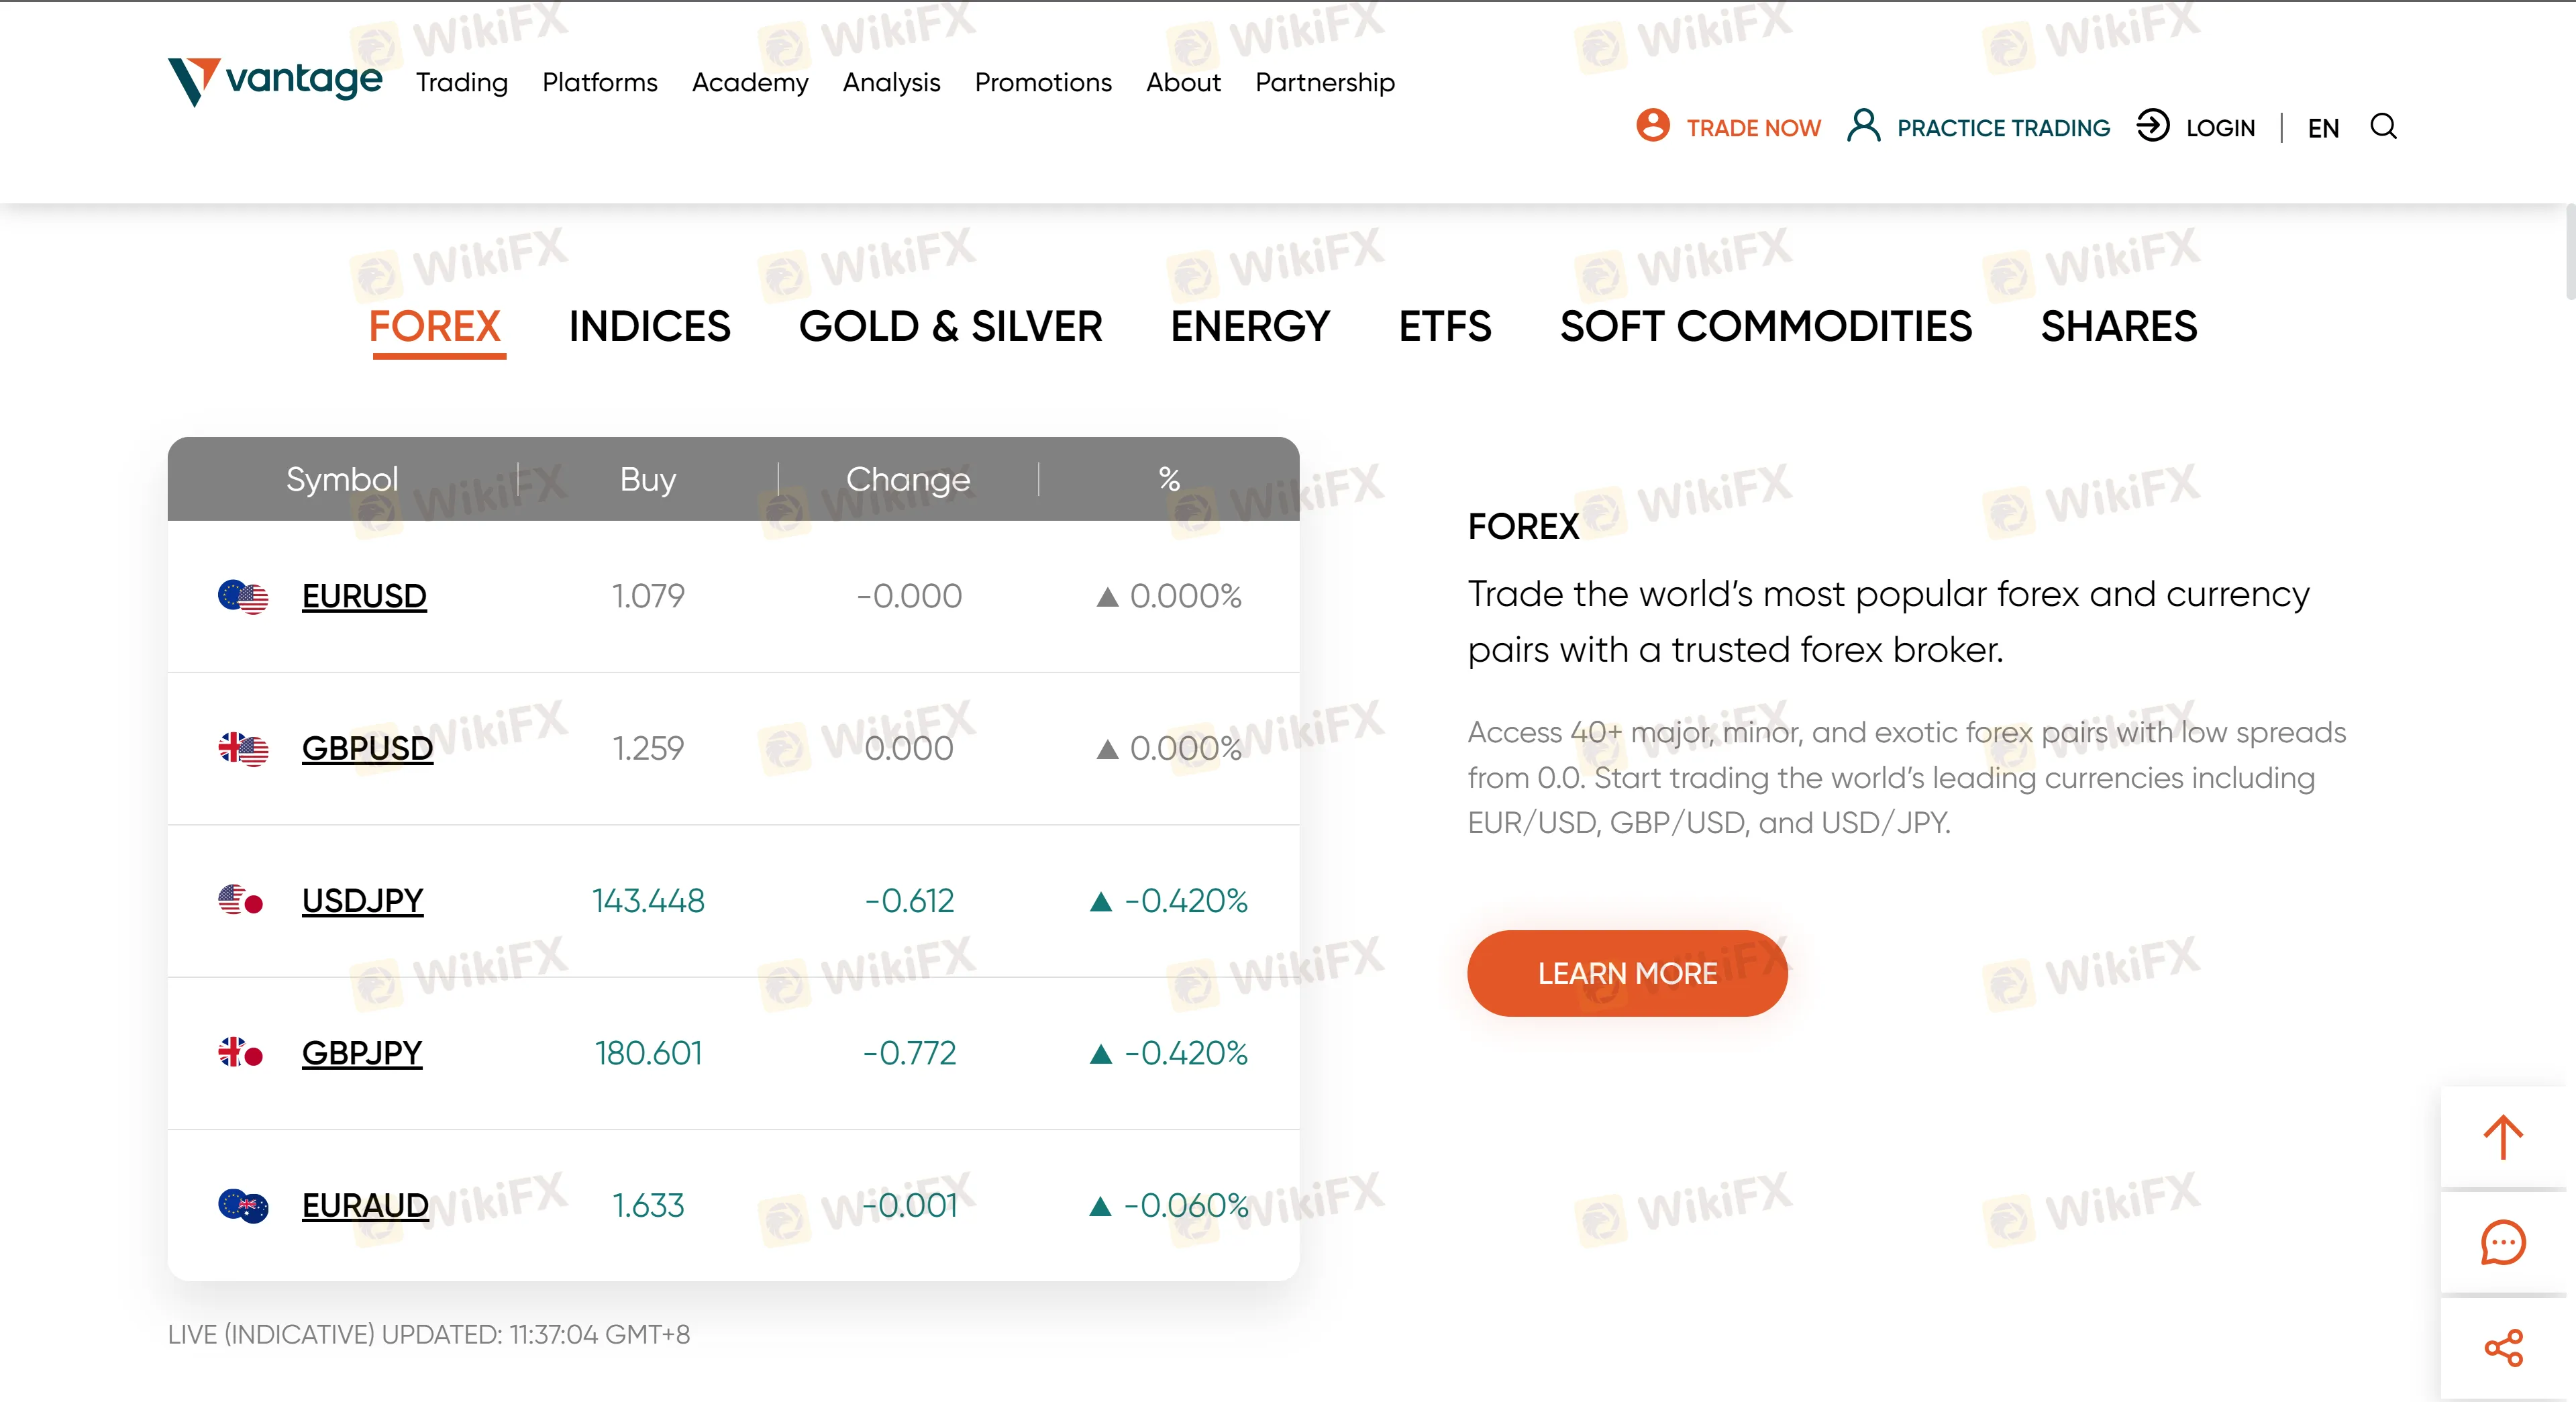
Task: Switch to the SHARES tab
Action: click(2119, 326)
